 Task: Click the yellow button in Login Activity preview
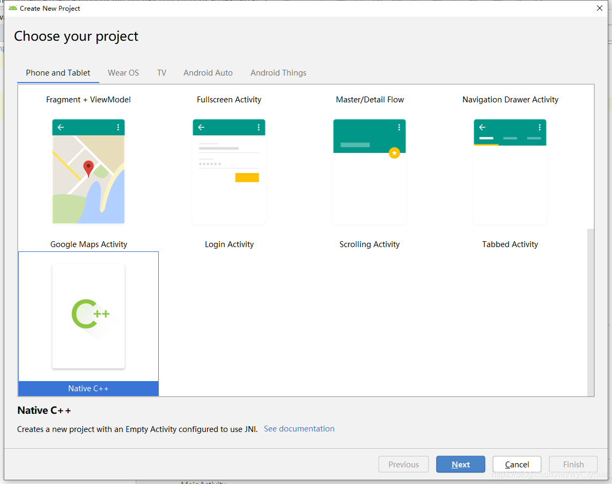pyautogui.click(x=247, y=177)
